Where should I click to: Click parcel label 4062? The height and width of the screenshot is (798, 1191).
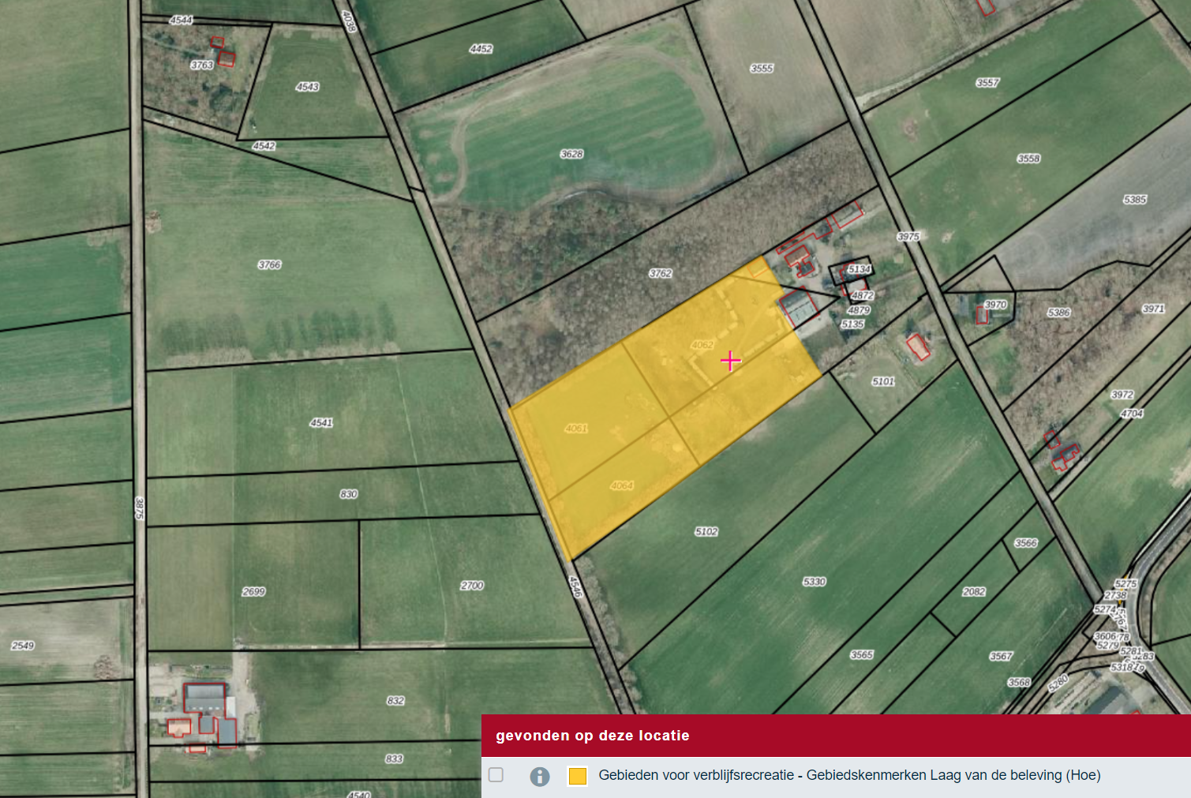pos(702,345)
